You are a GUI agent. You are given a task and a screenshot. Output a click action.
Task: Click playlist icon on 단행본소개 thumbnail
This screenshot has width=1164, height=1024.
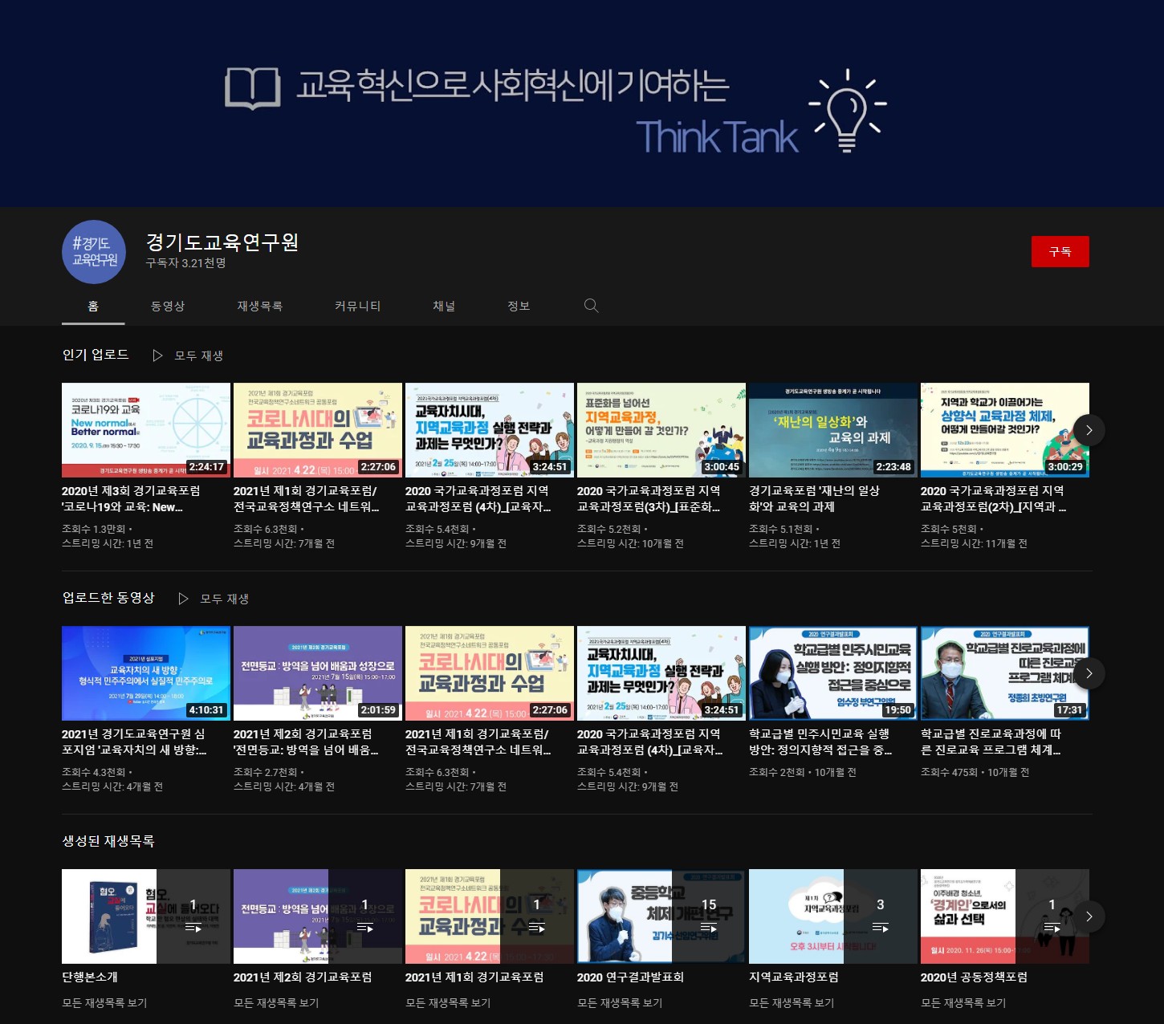(193, 928)
